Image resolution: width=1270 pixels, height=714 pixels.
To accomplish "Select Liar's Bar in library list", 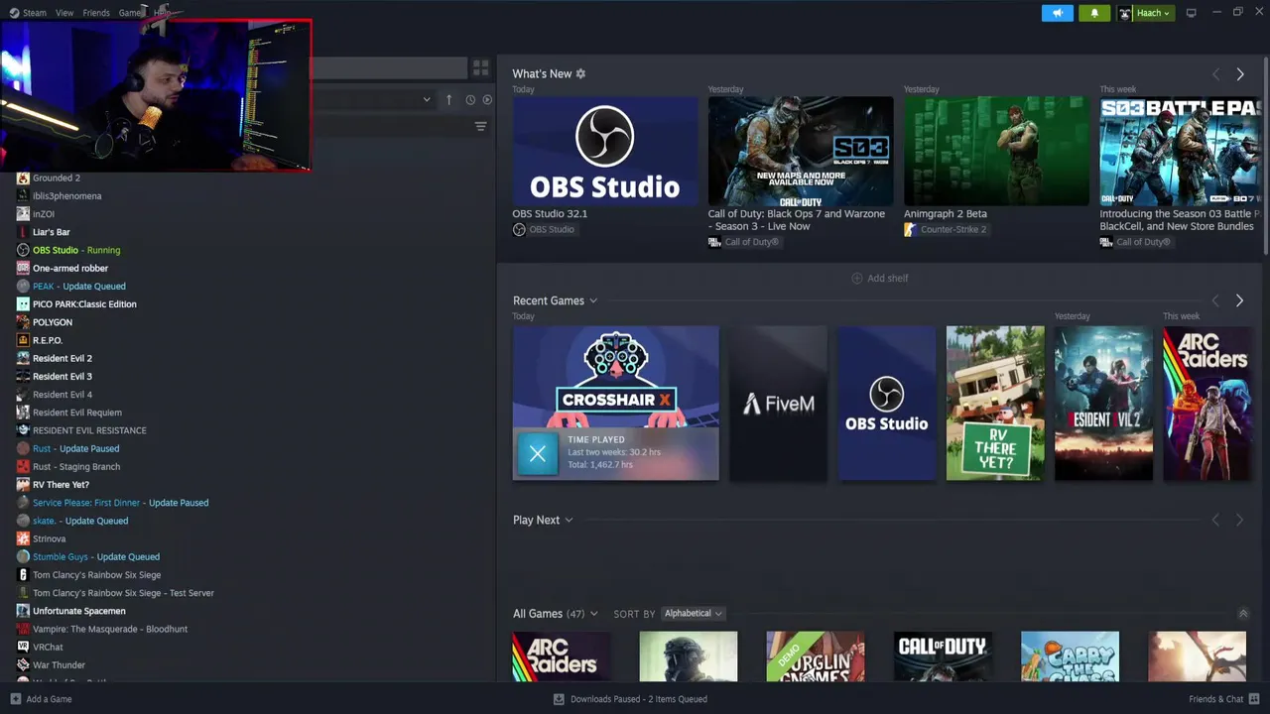I will pyautogui.click(x=51, y=232).
